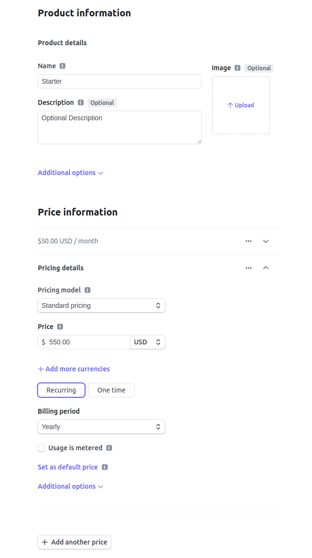The height and width of the screenshot is (558, 312).
Task: Collapse the Pricing details section
Action: point(266,268)
